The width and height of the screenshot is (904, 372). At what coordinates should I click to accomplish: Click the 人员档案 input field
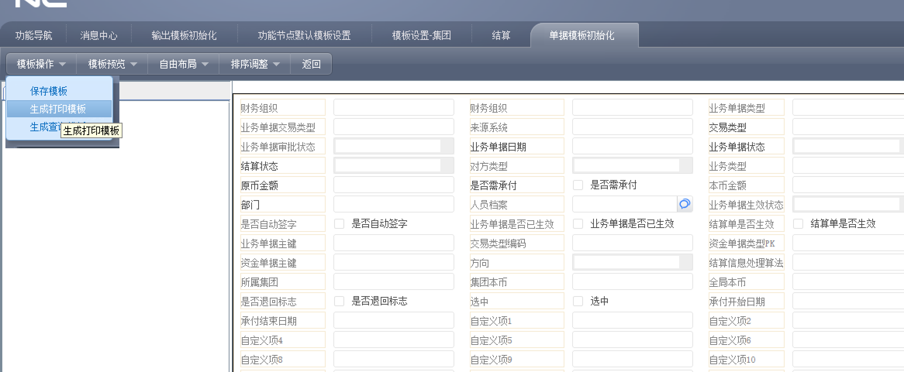coord(625,204)
